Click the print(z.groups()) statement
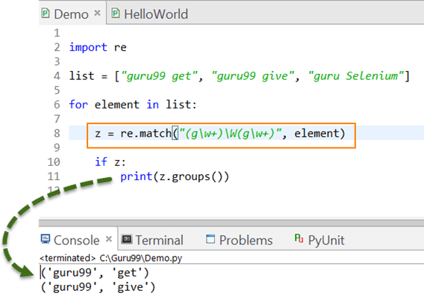Screen dimensions: 424x305 (x=175, y=176)
